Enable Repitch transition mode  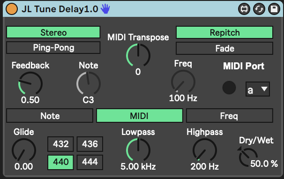click(x=224, y=32)
